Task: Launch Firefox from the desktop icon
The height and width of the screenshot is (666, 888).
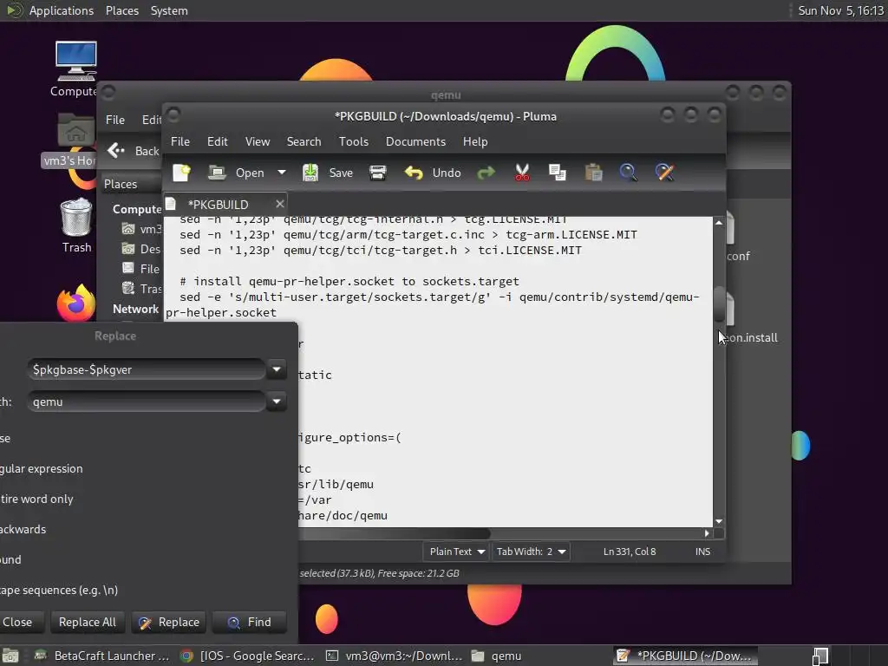Action: click(76, 303)
